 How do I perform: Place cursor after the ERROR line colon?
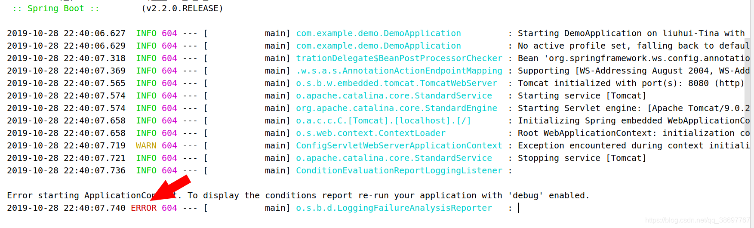(x=519, y=208)
